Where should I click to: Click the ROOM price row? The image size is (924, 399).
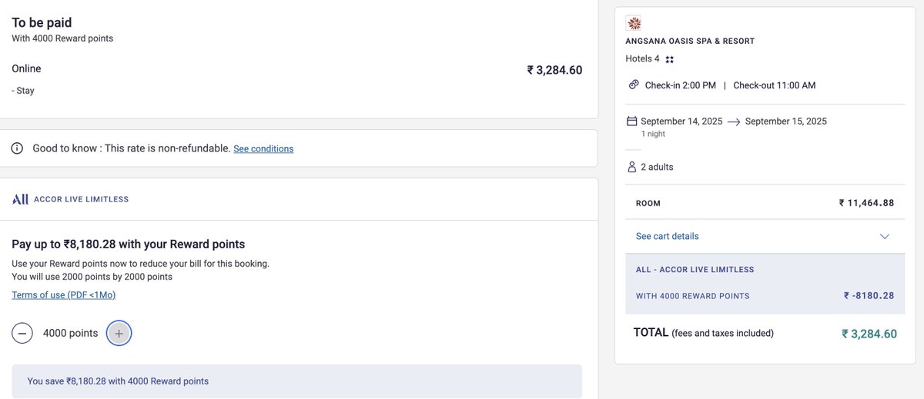[765, 203]
